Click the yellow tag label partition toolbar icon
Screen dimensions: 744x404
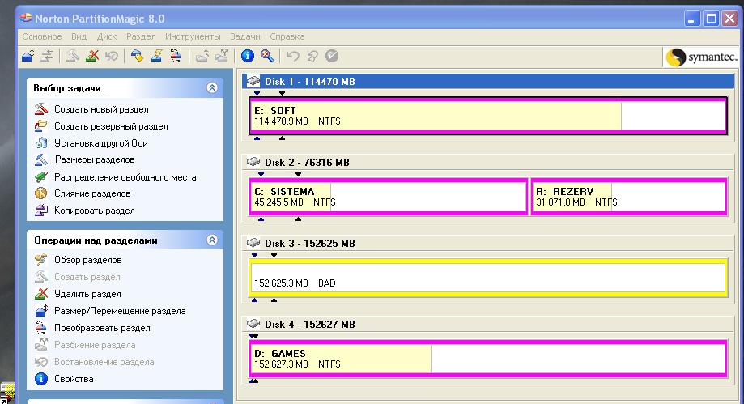pos(137,56)
